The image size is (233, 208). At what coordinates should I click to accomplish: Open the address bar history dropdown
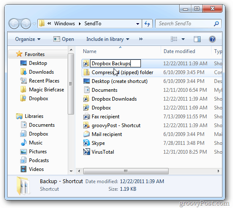pyautogui.click(x=138, y=24)
